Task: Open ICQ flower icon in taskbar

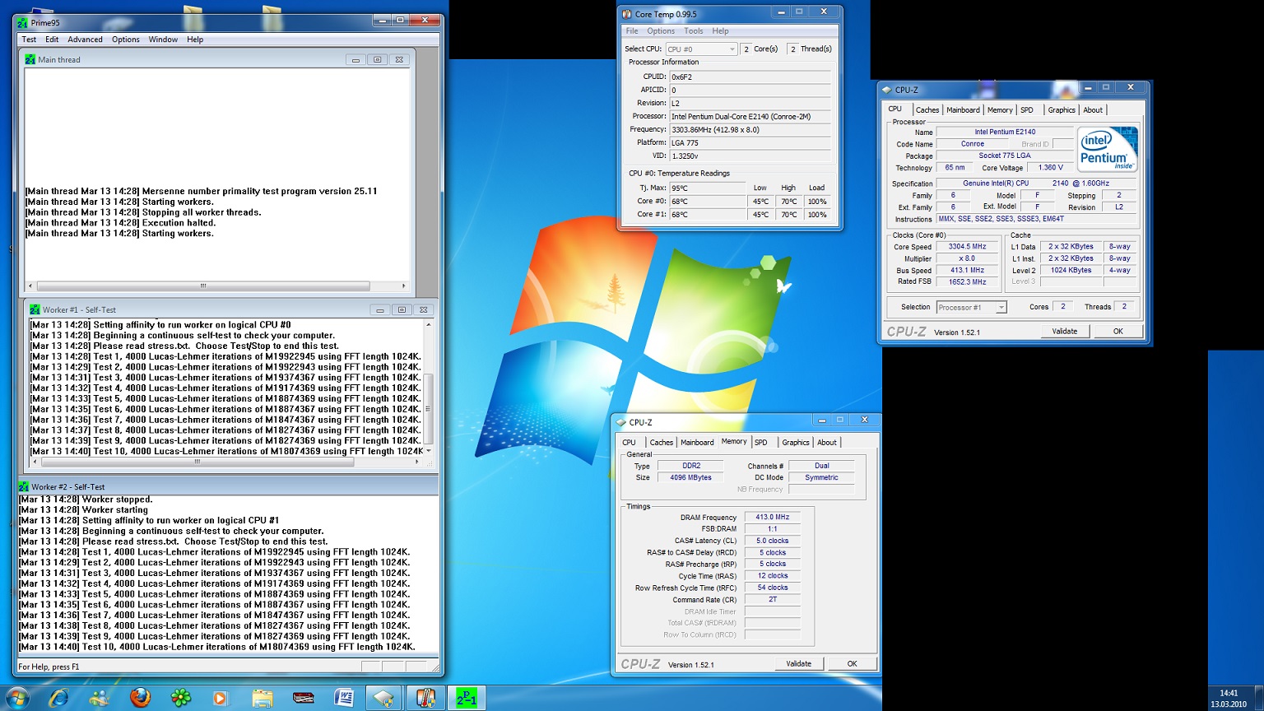Action: (180, 698)
